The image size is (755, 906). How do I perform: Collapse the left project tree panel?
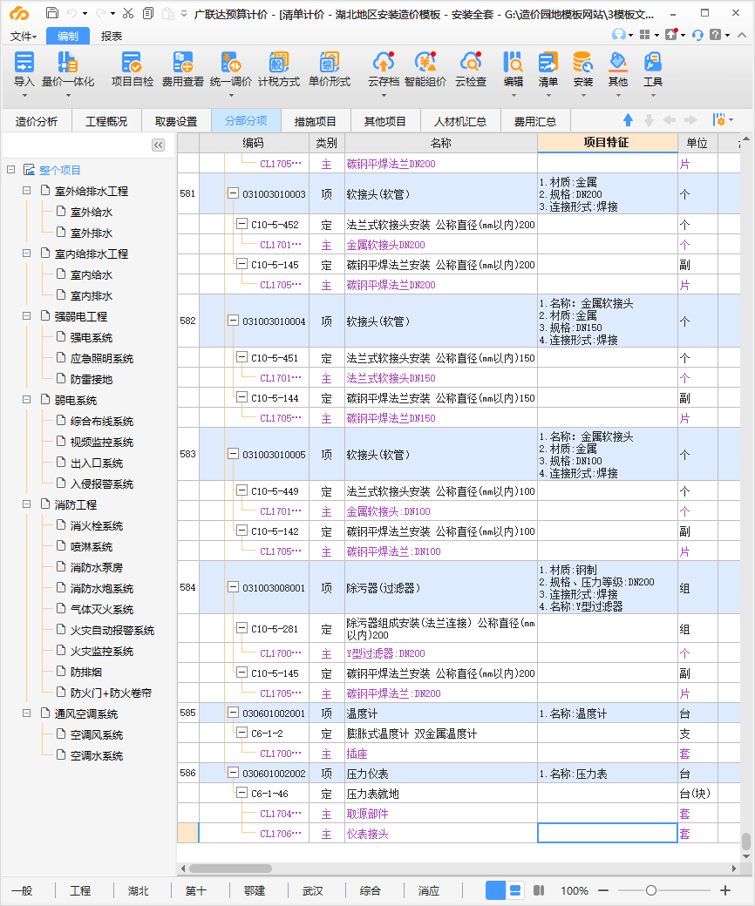(158, 145)
